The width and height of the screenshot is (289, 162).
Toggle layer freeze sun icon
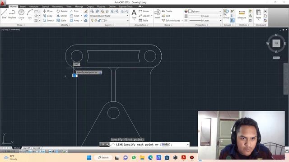tap(96, 20)
